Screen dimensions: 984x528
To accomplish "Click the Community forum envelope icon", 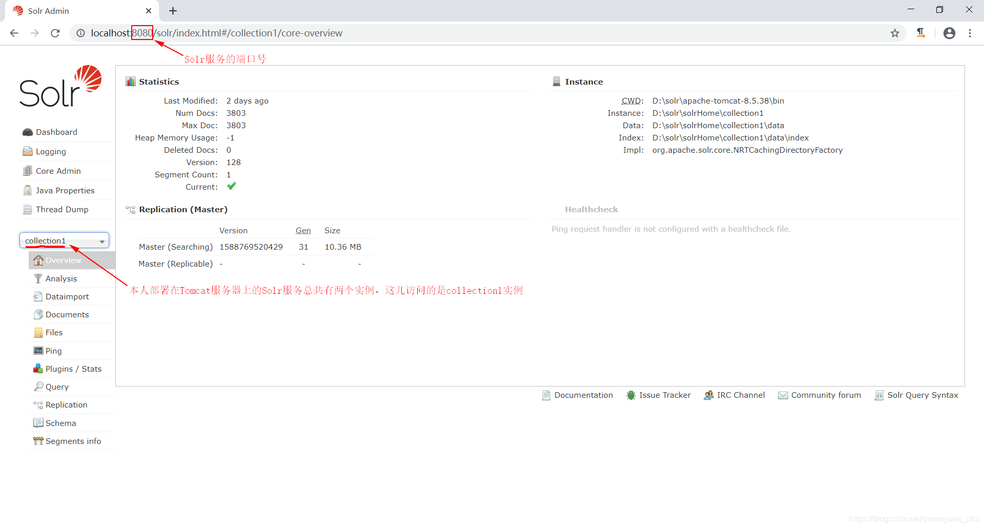I will [x=783, y=395].
